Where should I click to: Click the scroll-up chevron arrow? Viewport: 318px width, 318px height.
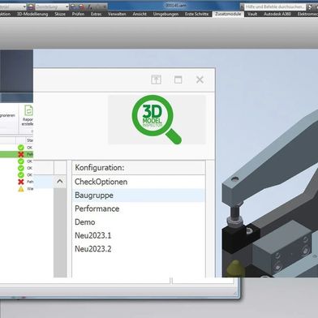tap(60, 182)
